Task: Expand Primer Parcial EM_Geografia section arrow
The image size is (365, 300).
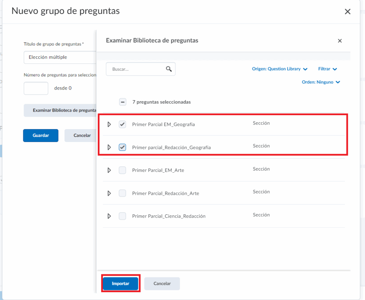Action: pyautogui.click(x=109, y=124)
